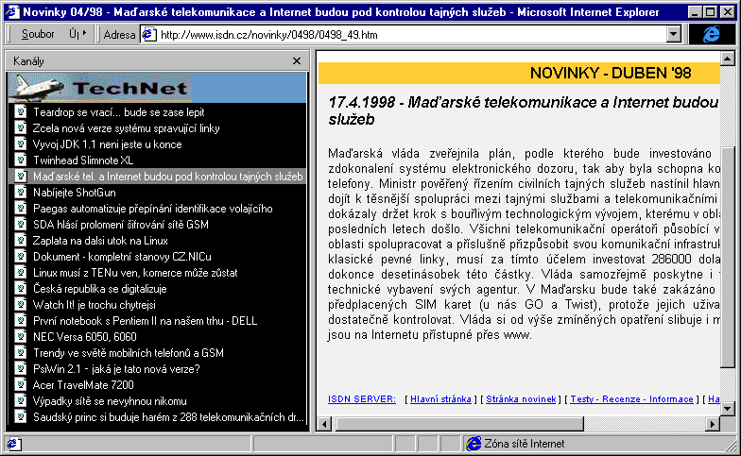Click the TechNet space shuttle banner

point(158,88)
